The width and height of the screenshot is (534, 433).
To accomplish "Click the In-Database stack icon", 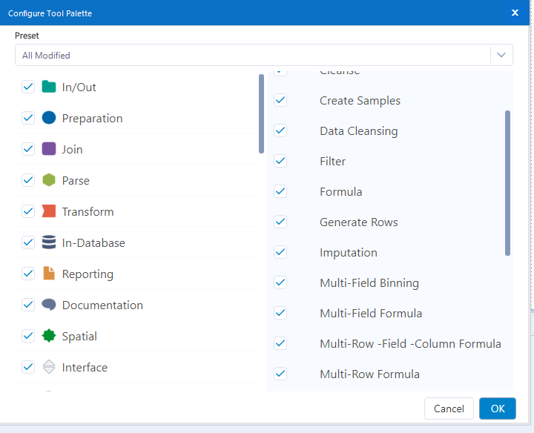I will tap(49, 242).
